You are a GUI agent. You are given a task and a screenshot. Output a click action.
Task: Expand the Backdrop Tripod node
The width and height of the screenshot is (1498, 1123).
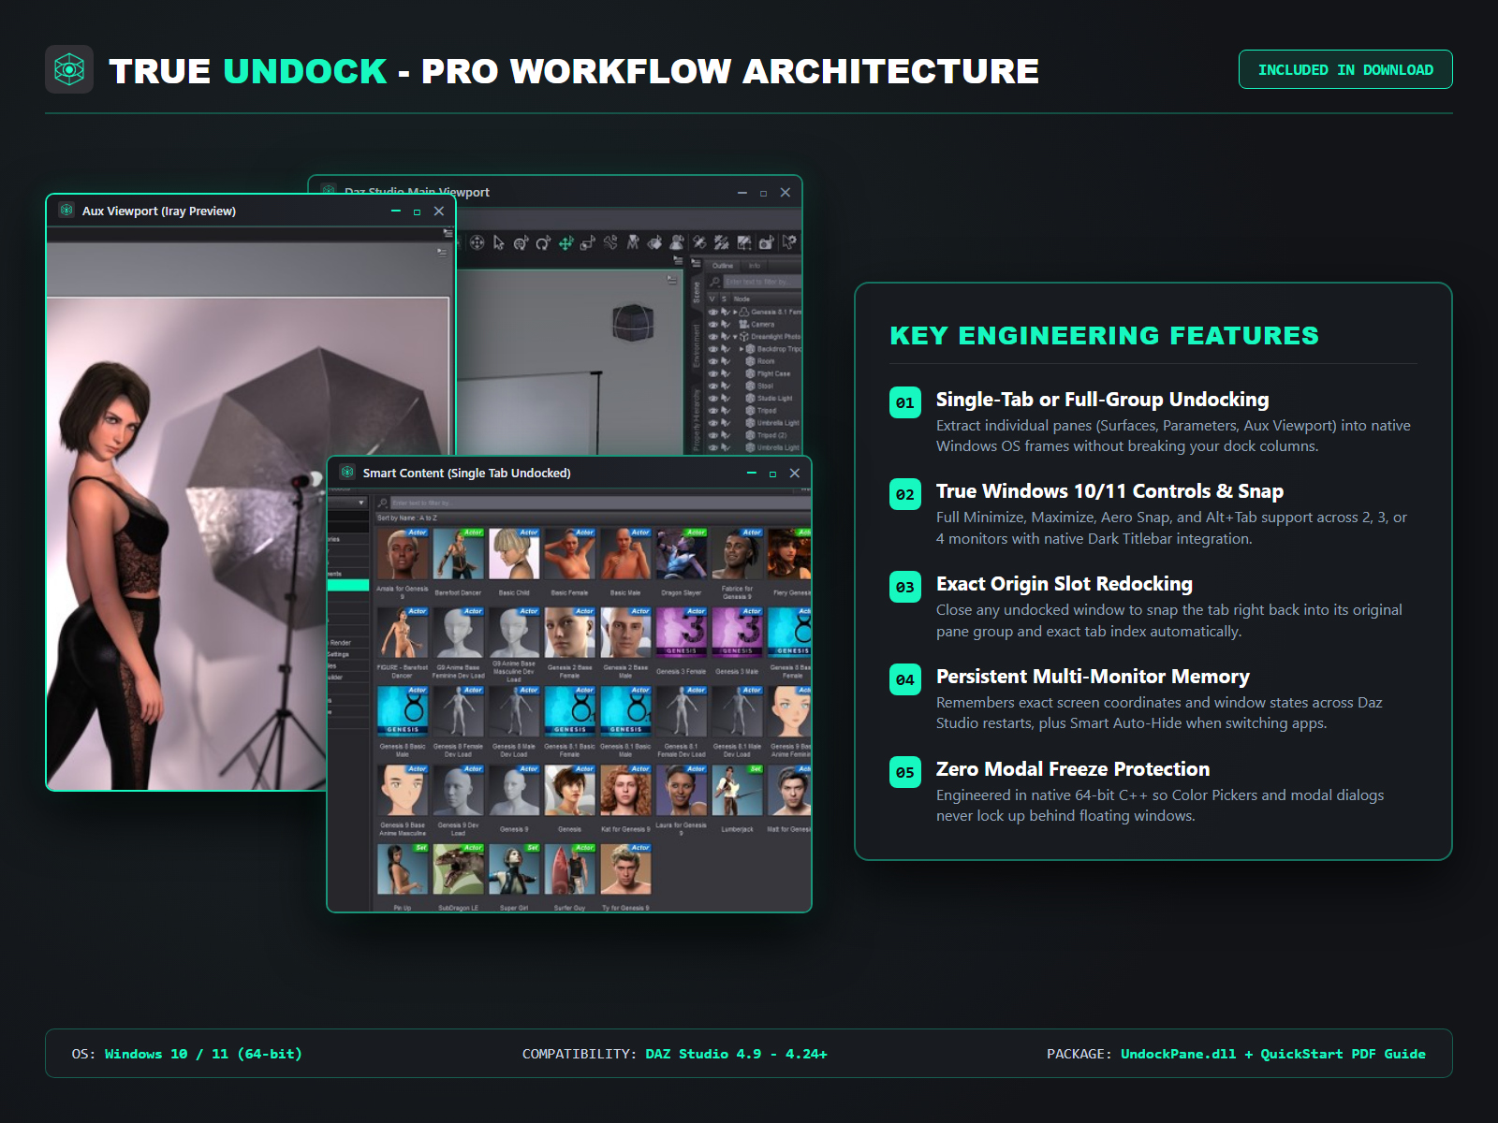point(742,348)
